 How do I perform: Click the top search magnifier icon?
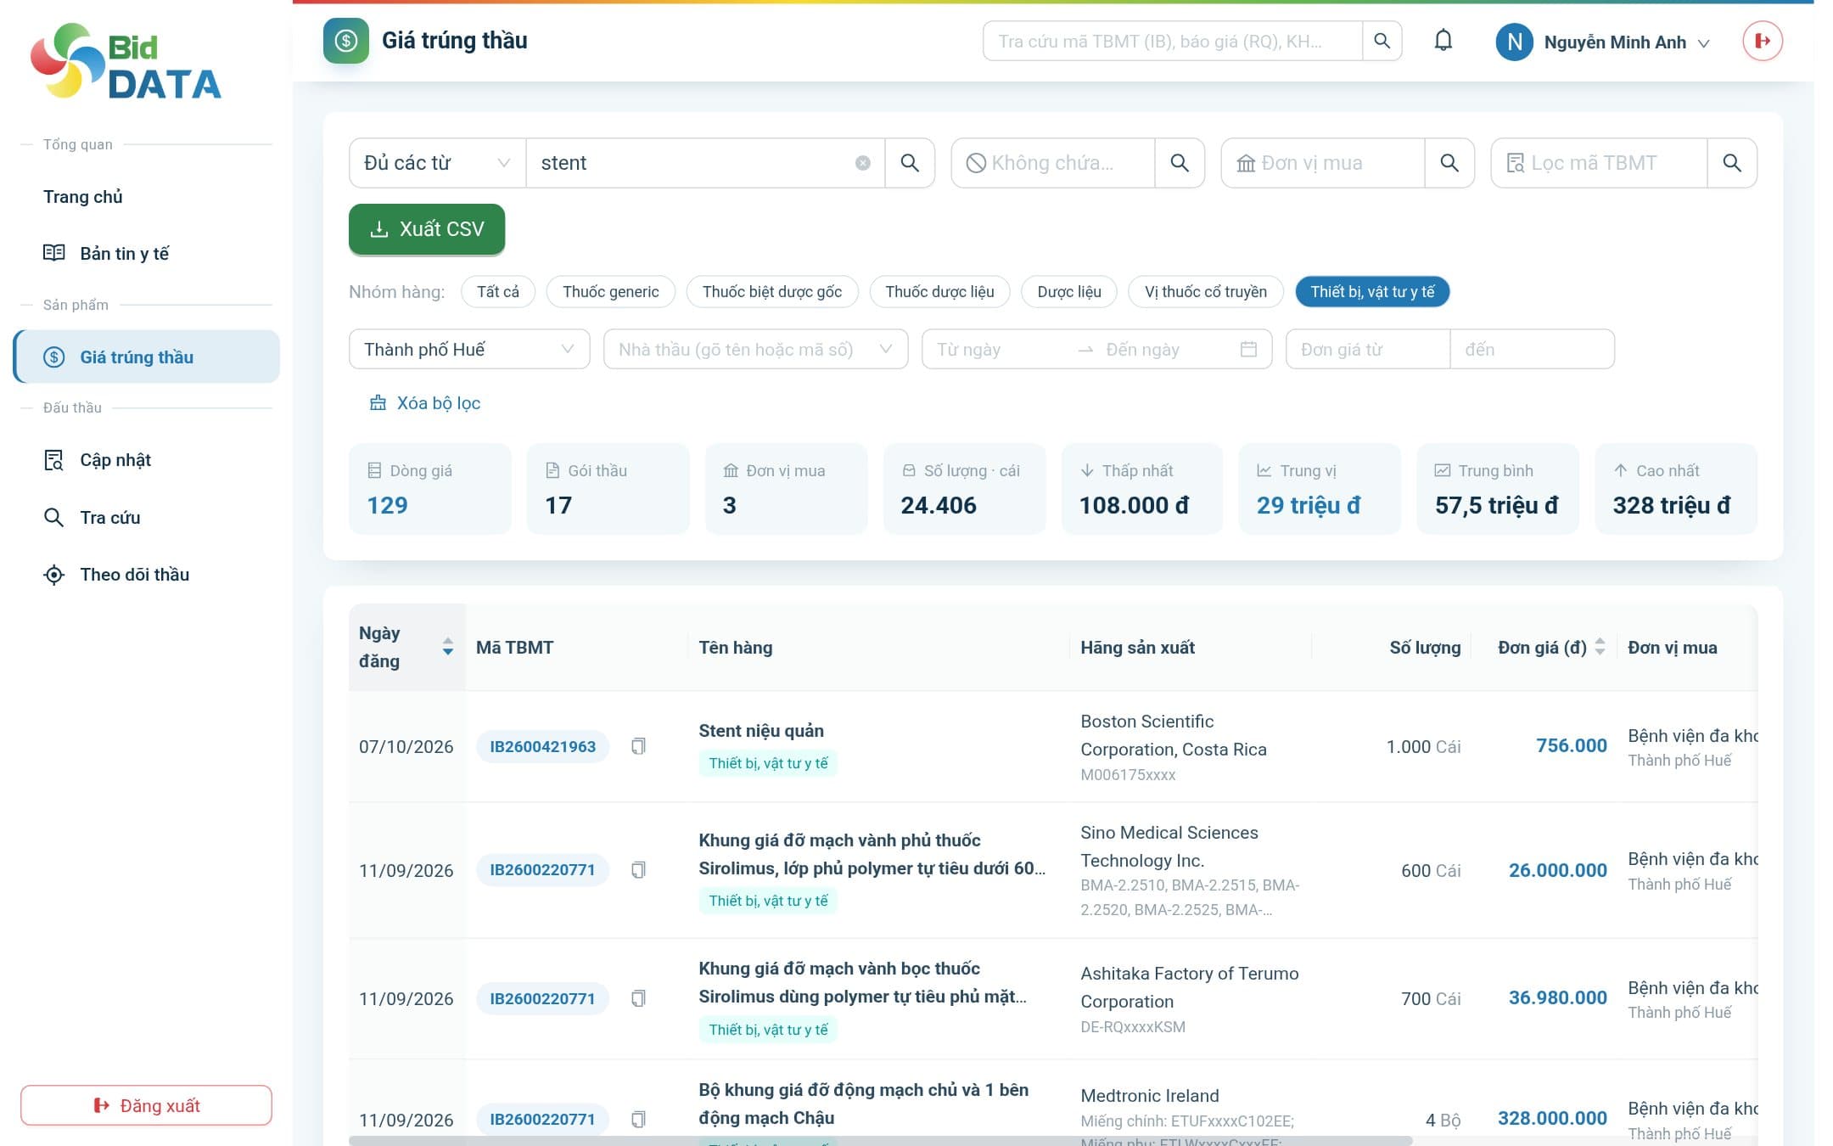1382,41
